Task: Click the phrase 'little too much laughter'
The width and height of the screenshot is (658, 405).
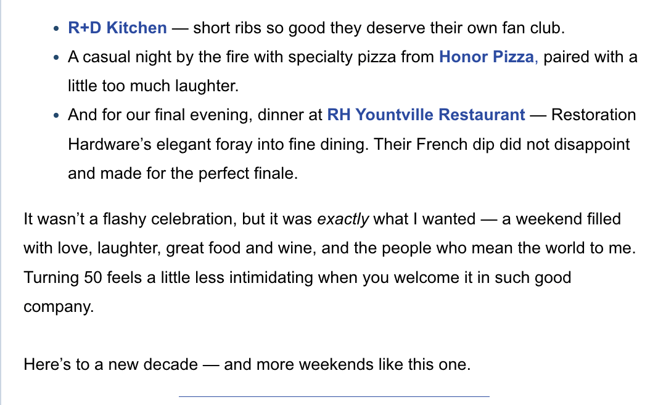Action: [x=152, y=86]
